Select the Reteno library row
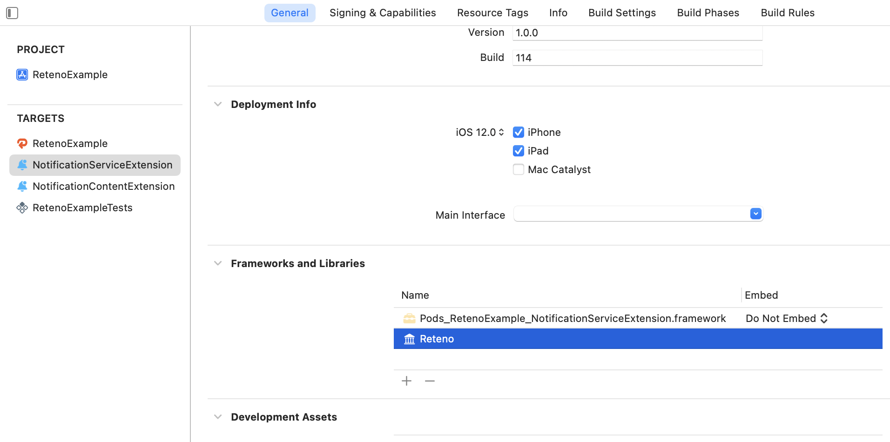Image resolution: width=890 pixels, height=442 pixels. click(638, 339)
